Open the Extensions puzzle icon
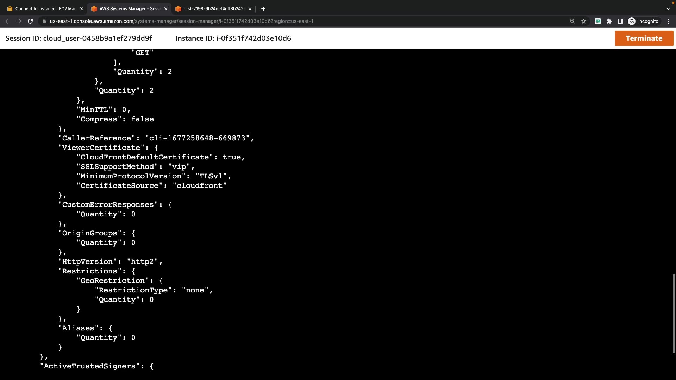Image resolution: width=676 pixels, height=380 pixels. 609,21
